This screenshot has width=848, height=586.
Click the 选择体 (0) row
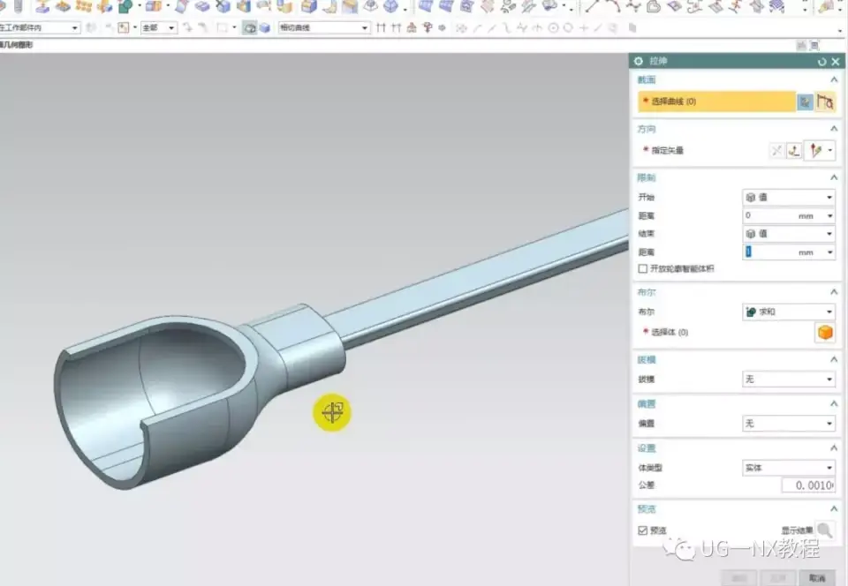(x=724, y=332)
